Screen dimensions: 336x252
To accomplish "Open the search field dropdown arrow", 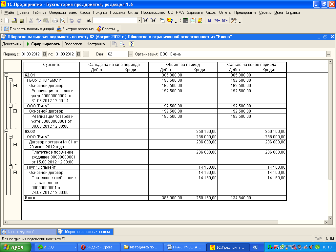I will coord(139,21).
